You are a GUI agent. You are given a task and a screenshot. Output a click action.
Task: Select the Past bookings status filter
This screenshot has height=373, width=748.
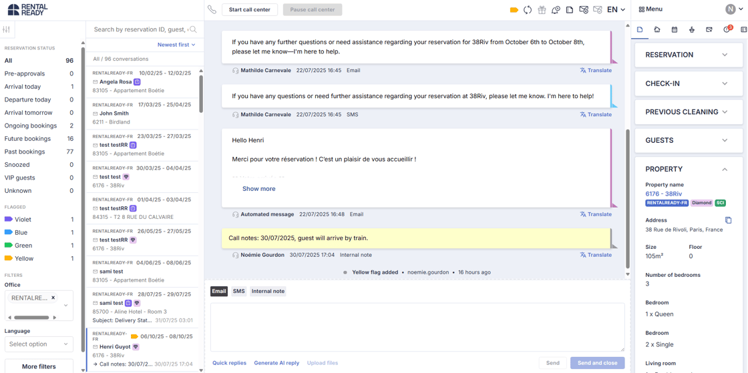tap(39, 151)
